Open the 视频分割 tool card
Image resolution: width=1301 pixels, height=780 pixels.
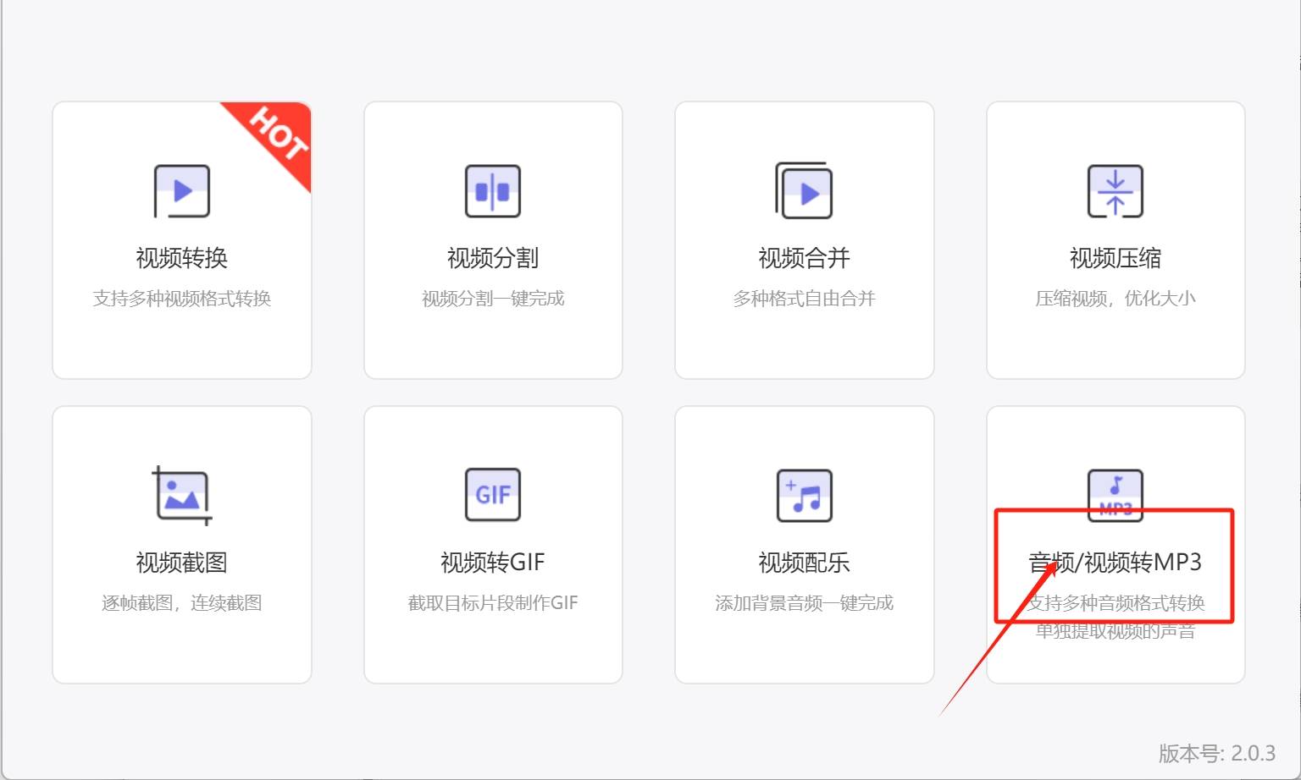click(x=493, y=240)
